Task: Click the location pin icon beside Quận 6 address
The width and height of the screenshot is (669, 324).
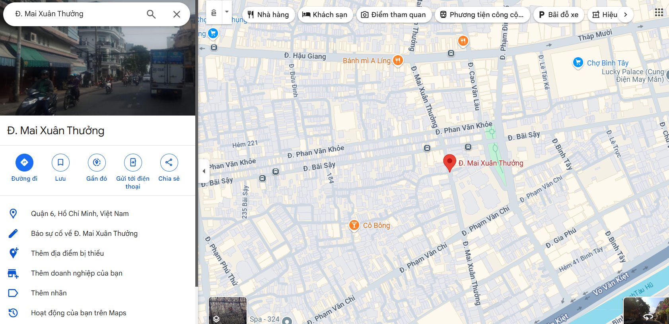Action: 13,214
